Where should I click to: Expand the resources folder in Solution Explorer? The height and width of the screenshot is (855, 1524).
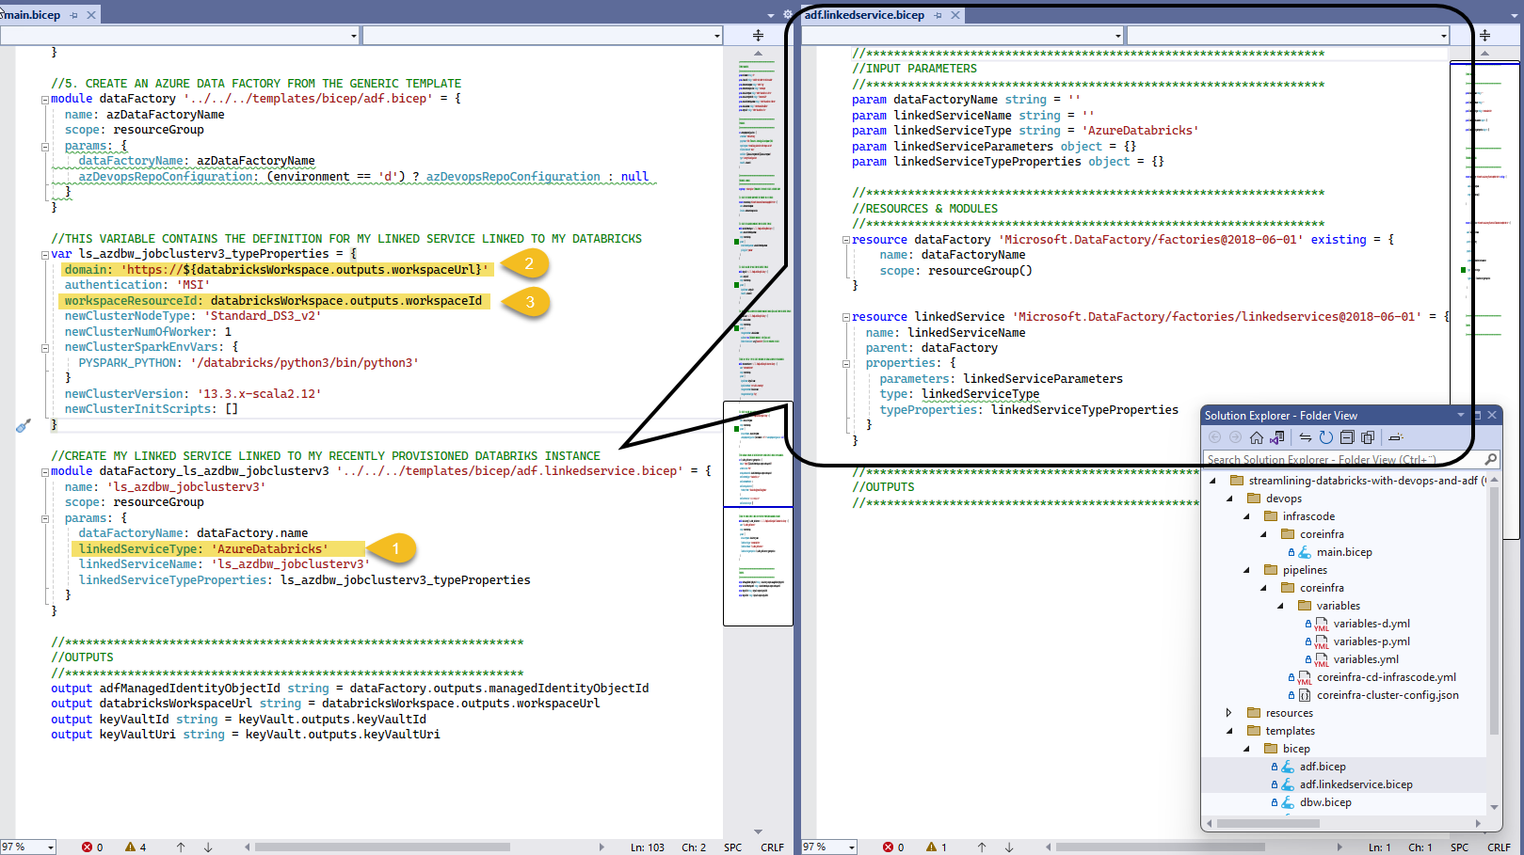point(1229,713)
